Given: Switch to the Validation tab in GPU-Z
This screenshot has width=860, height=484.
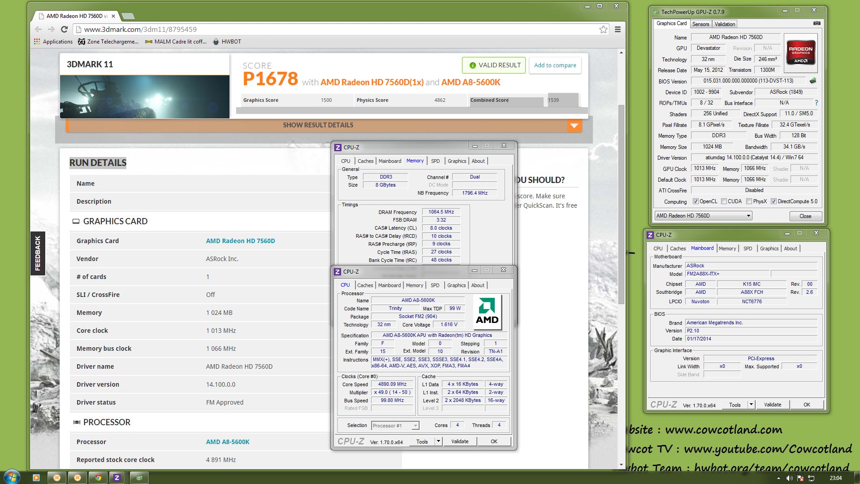Looking at the screenshot, I should (x=724, y=24).
